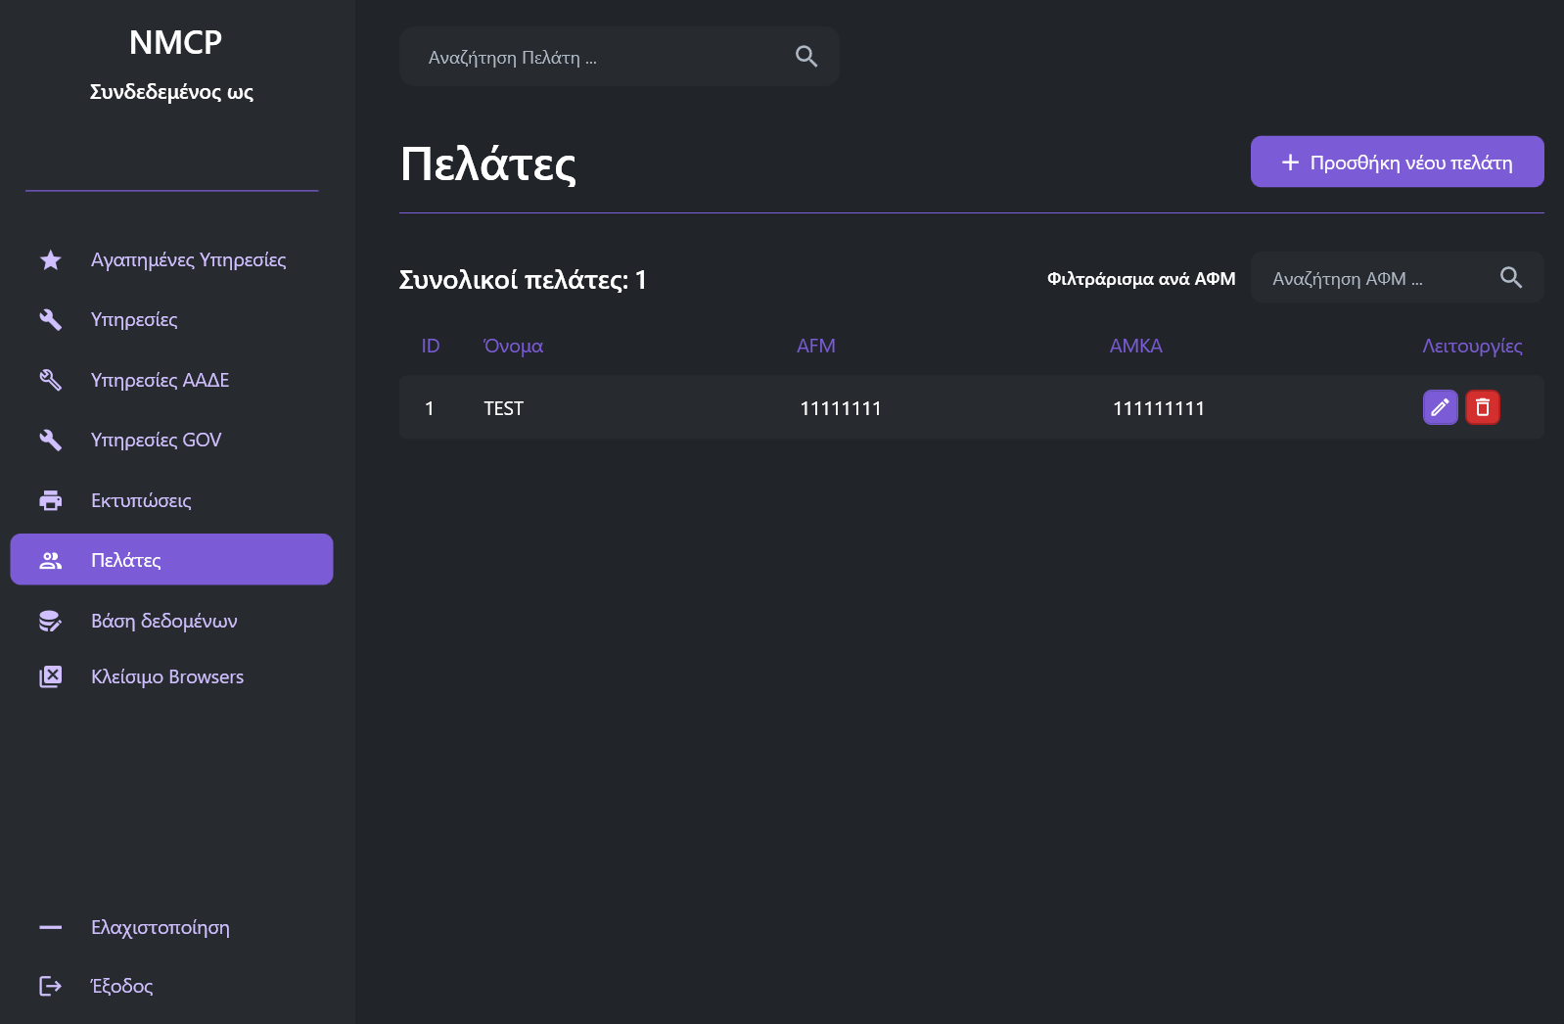Viewport: 1564px width, 1024px height.
Task: Click the star icon for Αγαπημένες Υπηρεσίες
Action: [x=51, y=260]
